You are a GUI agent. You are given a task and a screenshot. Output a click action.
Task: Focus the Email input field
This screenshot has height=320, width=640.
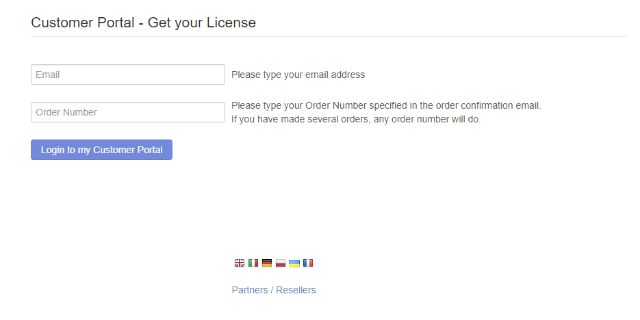coord(128,75)
